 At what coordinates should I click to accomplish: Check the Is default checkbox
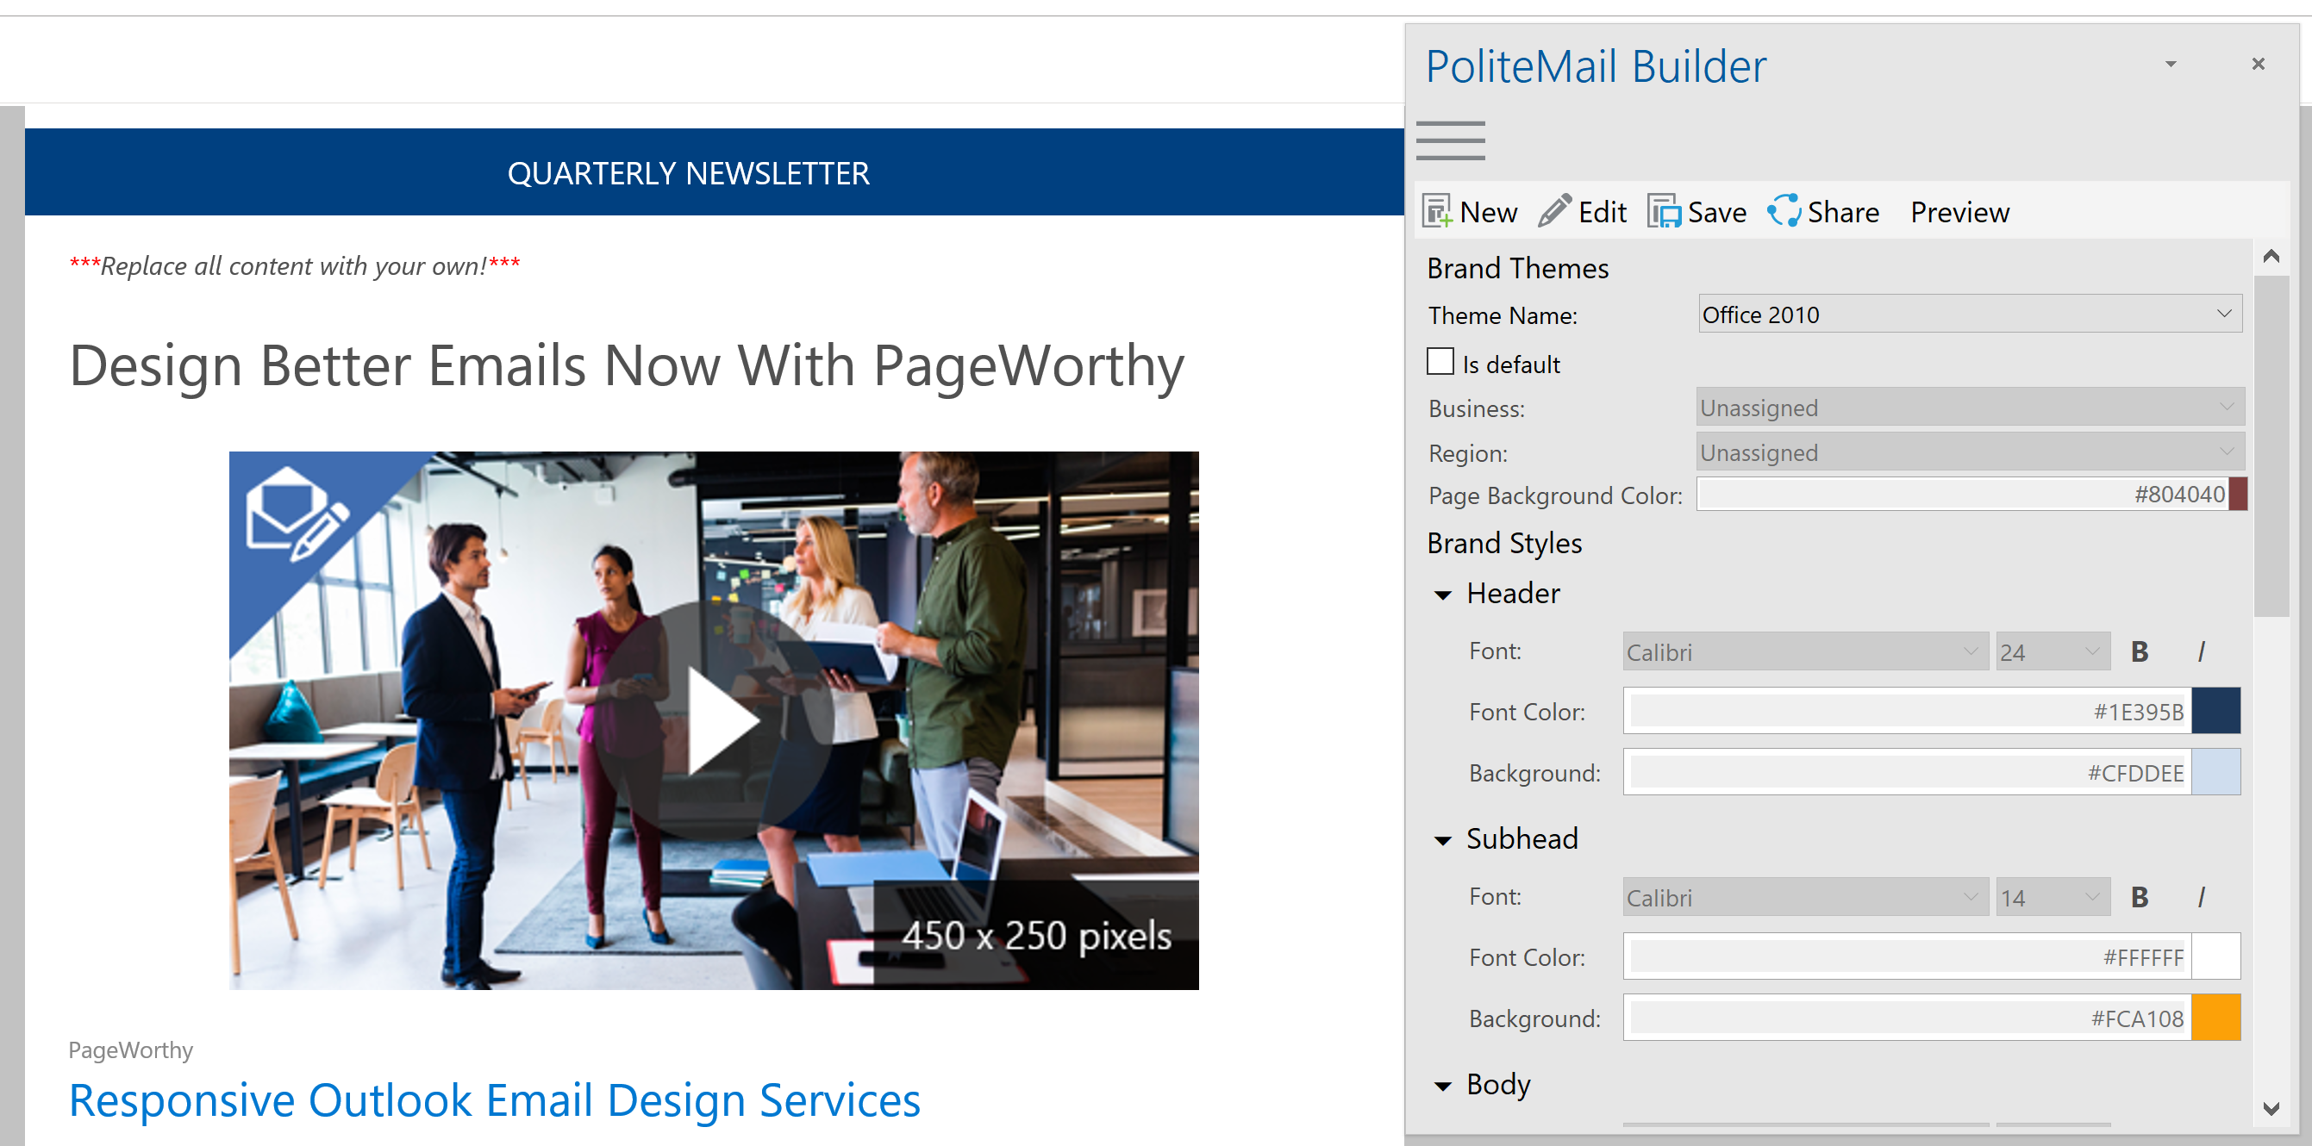tap(1440, 363)
